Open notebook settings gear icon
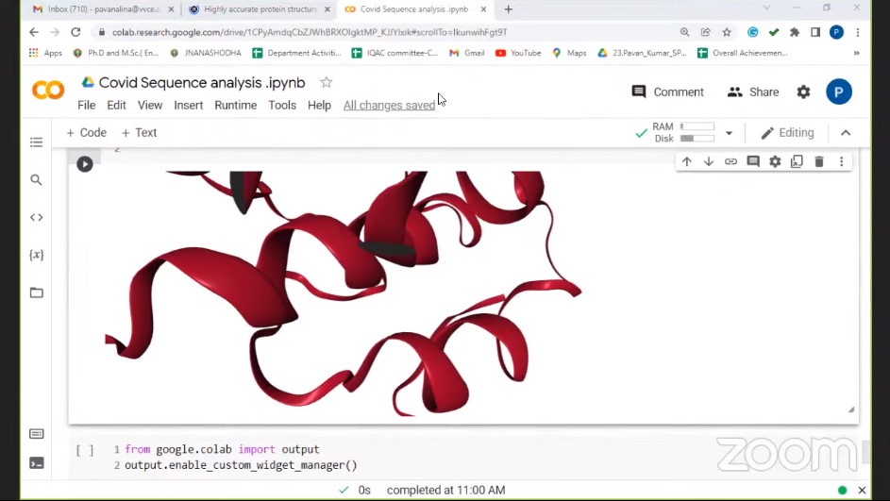This screenshot has height=501, width=890. [x=803, y=92]
